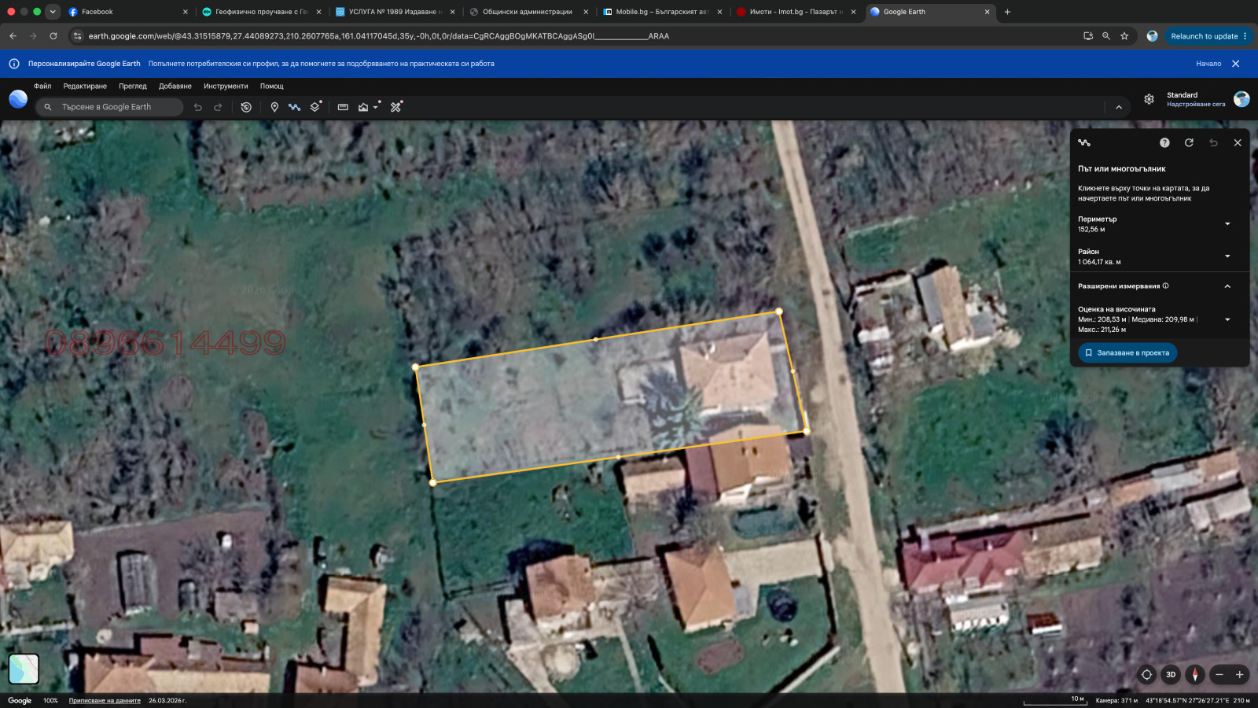1258x708 pixels.
Task: Collapse Разширени измервания section
Action: 1227,286
